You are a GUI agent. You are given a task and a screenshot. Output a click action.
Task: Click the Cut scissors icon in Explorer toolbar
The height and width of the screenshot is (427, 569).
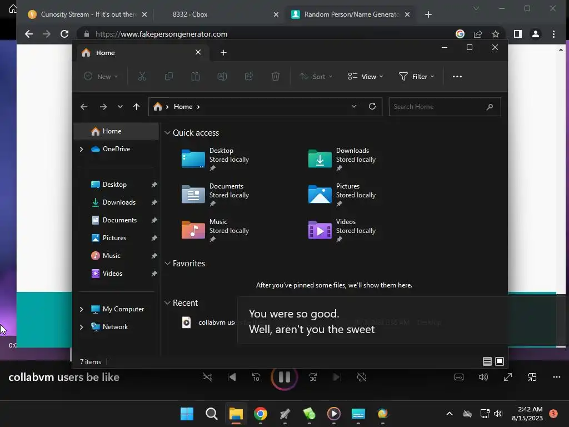(x=142, y=76)
